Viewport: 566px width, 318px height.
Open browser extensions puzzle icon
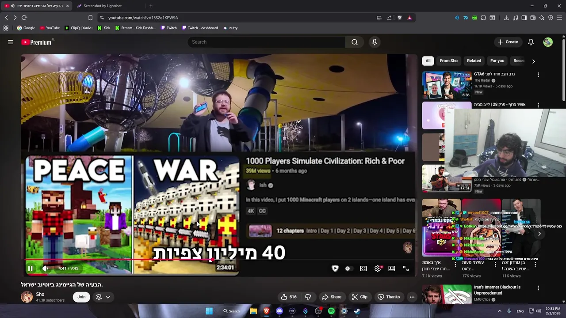[483, 18]
